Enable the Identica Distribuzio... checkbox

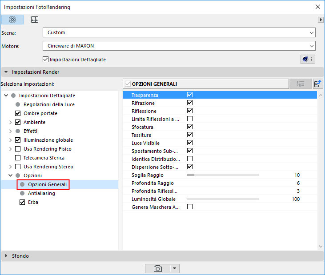click(x=190, y=159)
